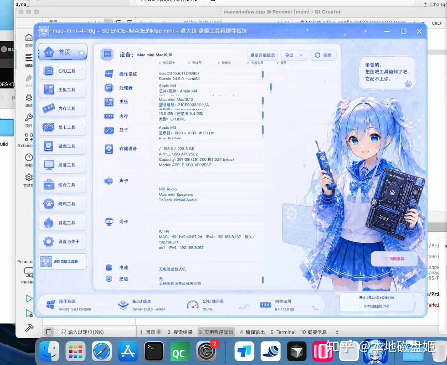
Task: Switch to 调试 mode in Qt Creator
Action: click(x=29, y=101)
